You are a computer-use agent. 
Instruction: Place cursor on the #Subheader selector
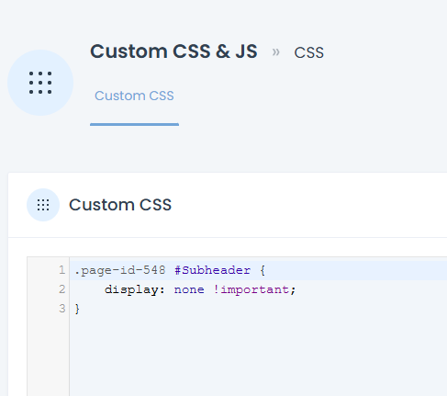(212, 270)
